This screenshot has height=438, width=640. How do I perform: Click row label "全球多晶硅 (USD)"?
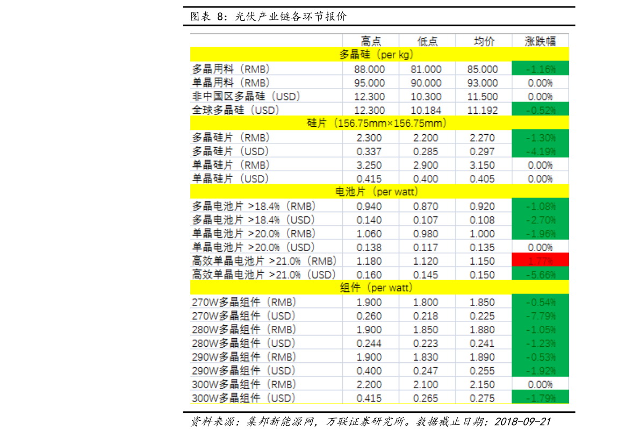click(235, 110)
